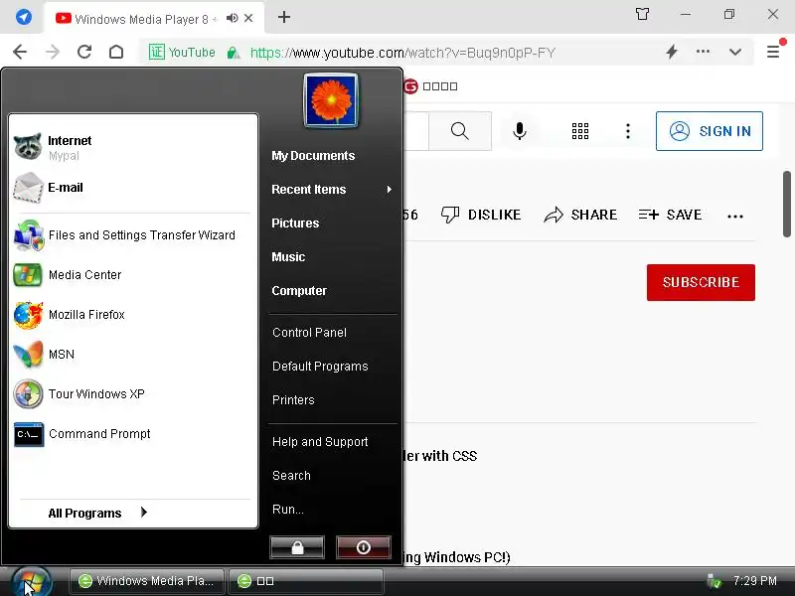Viewport: 795px width, 596px height.
Task: Click the red SUBSCRIBE button
Action: (x=701, y=282)
